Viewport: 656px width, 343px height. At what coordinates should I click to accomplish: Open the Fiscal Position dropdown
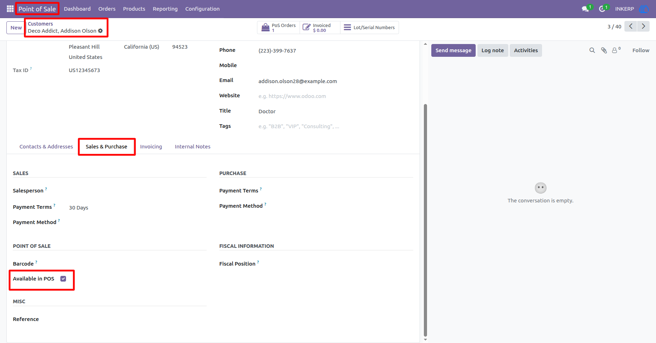[344, 264]
